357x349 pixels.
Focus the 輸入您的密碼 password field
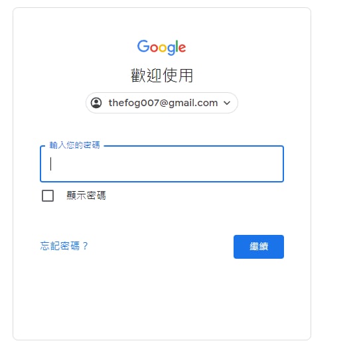click(x=162, y=164)
